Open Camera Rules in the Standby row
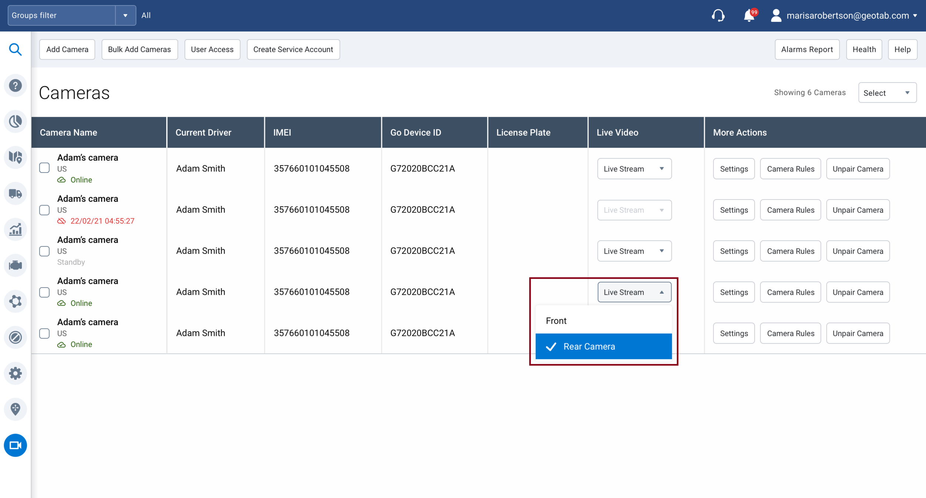The width and height of the screenshot is (926, 498). pyautogui.click(x=790, y=251)
